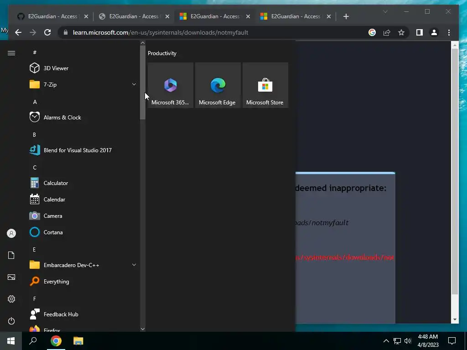Open Chrome profile menu

pos(434,32)
